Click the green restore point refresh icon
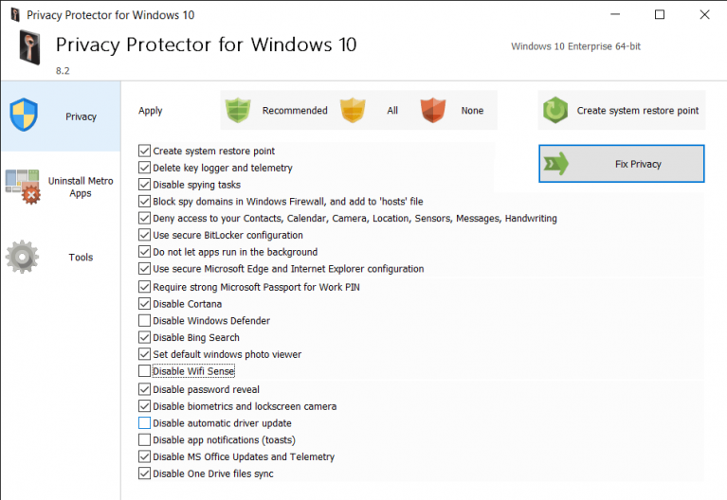727x500 pixels. [x=555, y=110]
